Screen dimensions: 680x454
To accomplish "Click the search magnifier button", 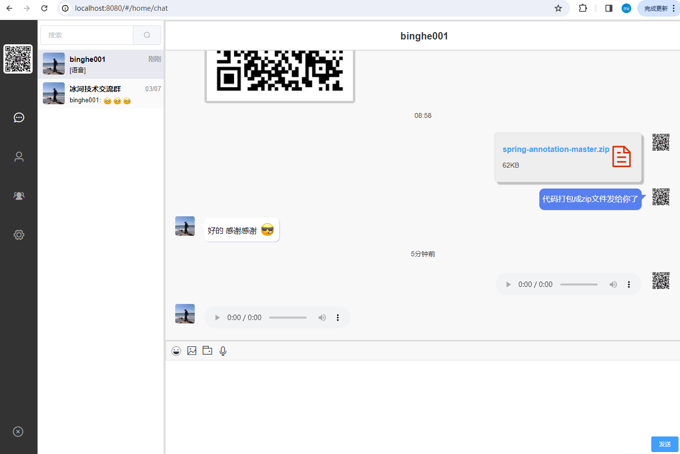I will coord(147,35).
